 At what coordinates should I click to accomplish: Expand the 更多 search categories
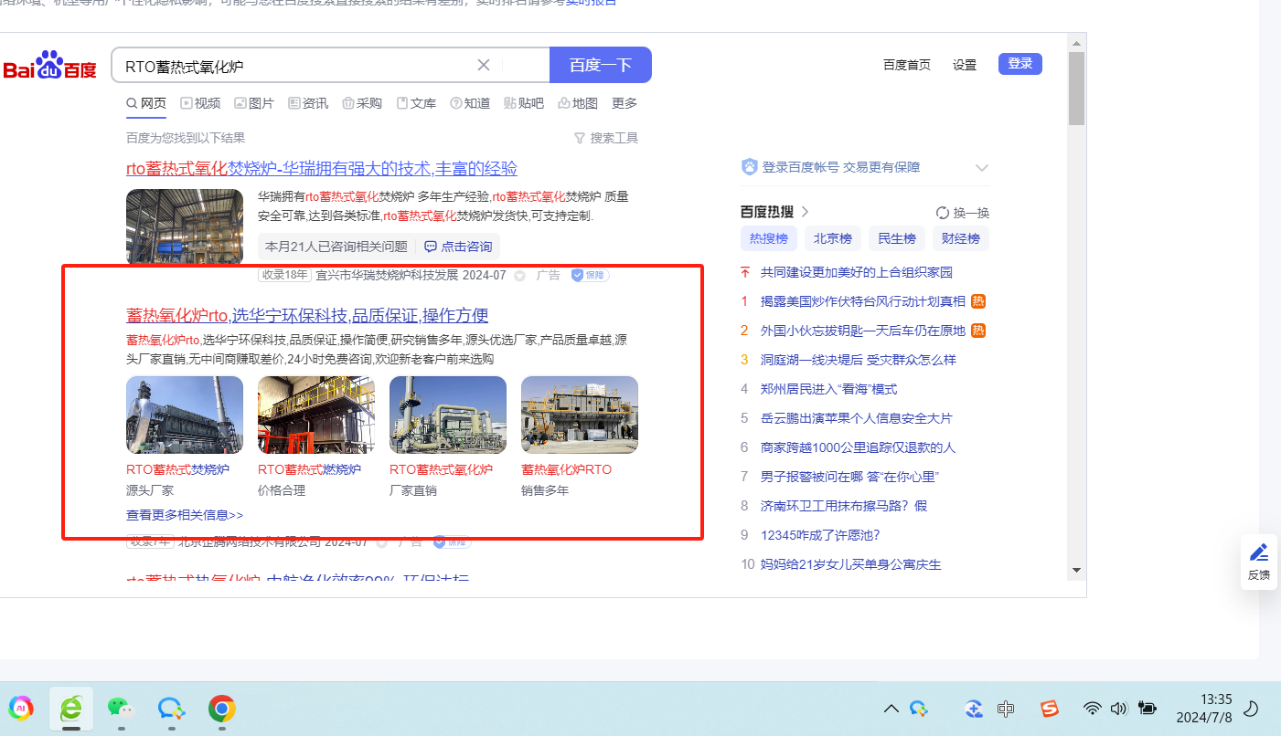[624, 103]
